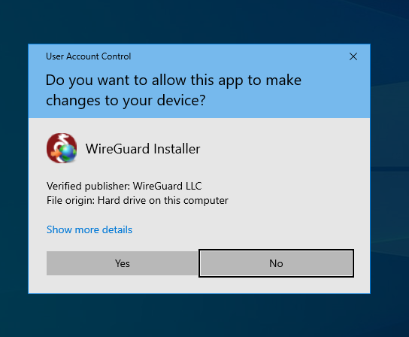Click the User Account Control title text
Viewport: 409px width, 337px height.
89,56
